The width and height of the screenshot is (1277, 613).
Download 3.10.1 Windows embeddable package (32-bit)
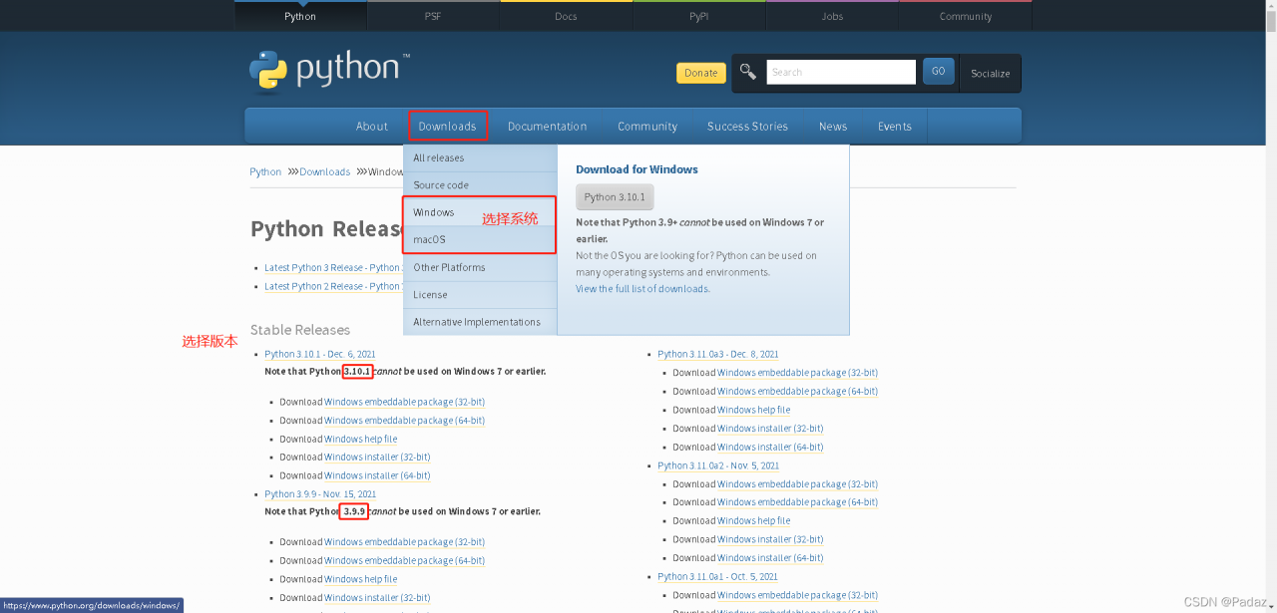tap(404, 403)
